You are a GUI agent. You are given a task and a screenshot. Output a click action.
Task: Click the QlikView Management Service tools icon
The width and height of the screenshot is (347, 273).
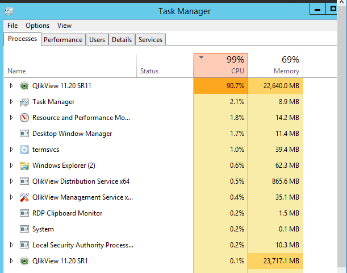point(24,197)
